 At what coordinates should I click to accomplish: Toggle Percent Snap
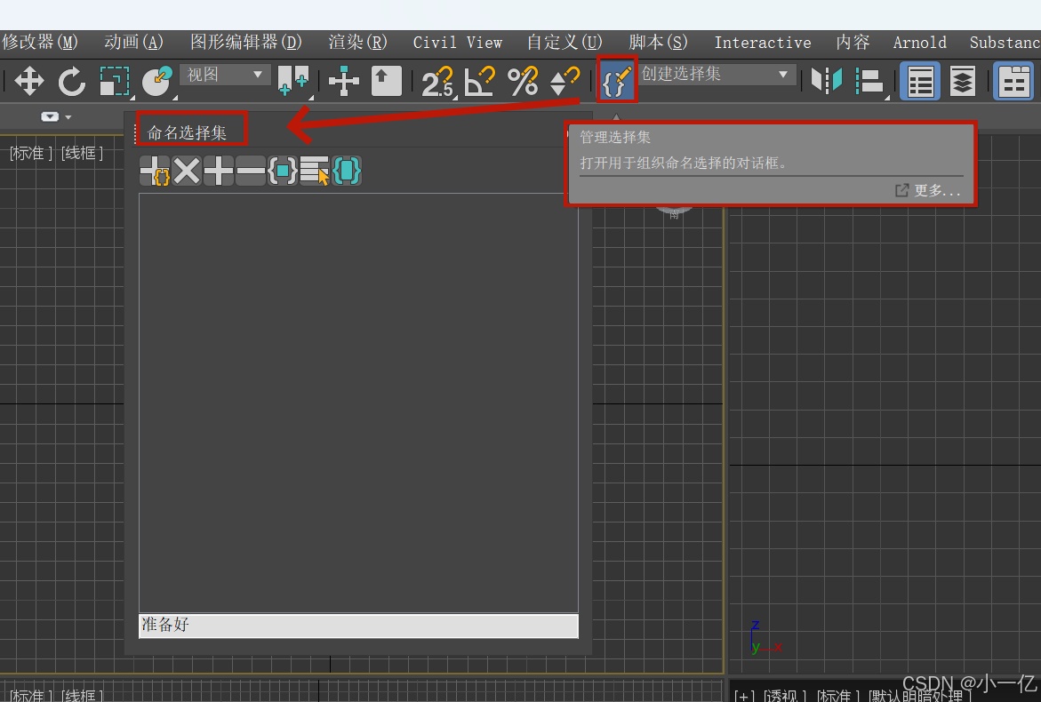click(x=523, y=81)
